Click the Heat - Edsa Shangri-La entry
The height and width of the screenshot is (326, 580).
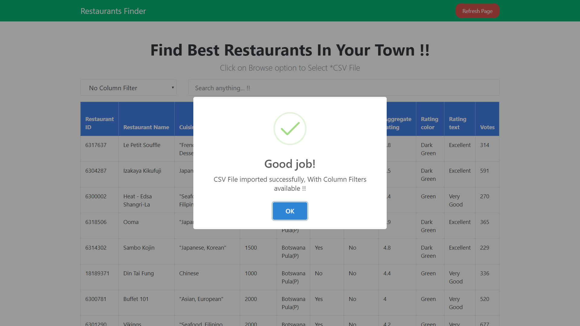(x=137, y=200)
